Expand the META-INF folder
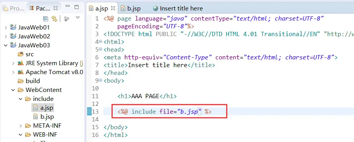 [21, 126]
